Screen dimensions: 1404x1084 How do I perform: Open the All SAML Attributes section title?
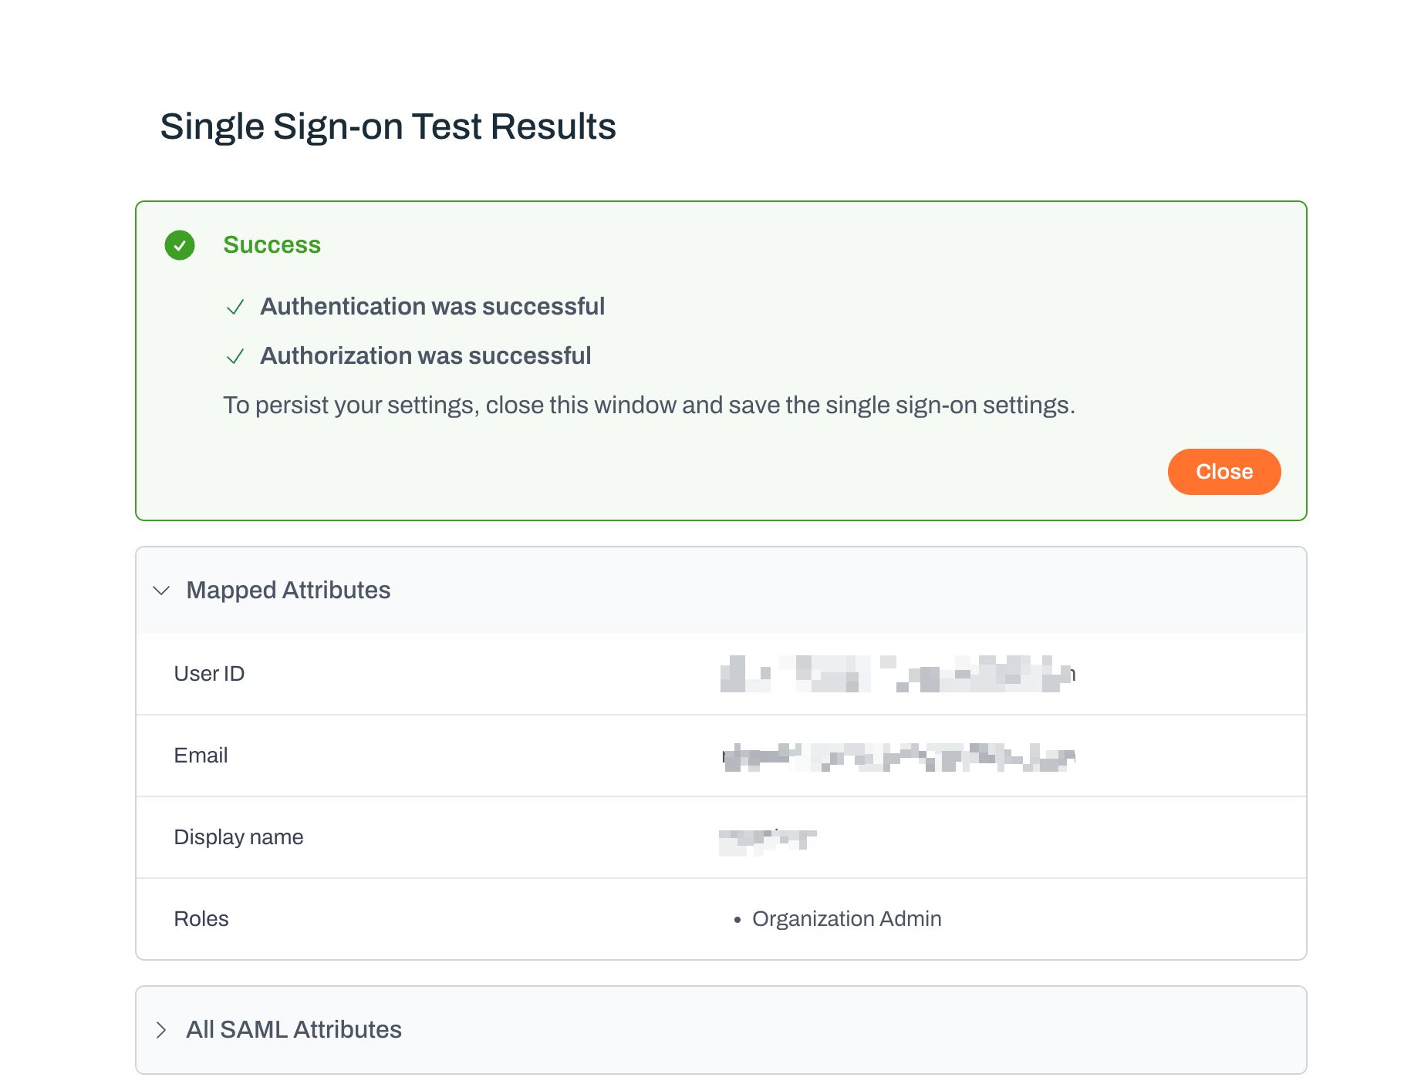pos(294,1030)
